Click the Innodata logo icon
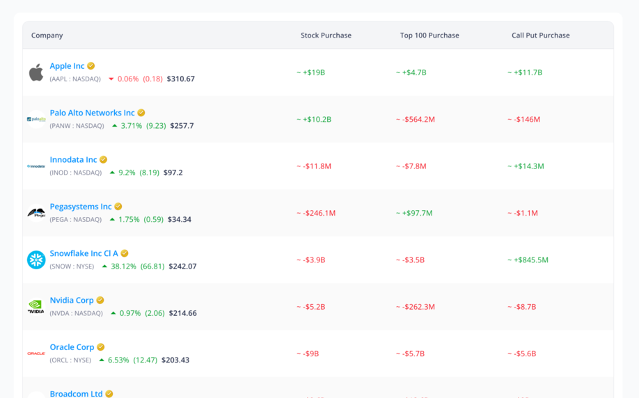Screen dimensions: 639x398 (x=36, y=166)
